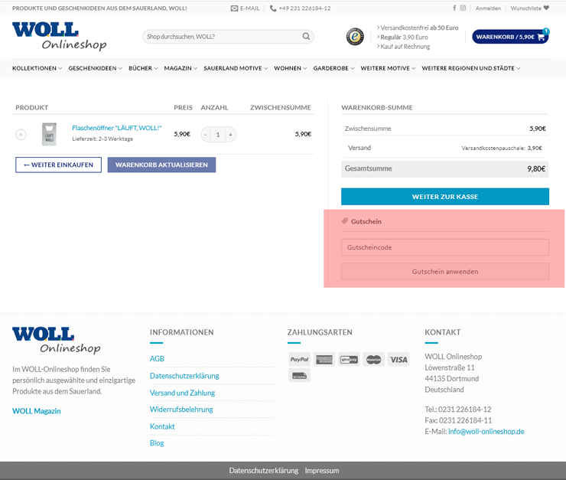Click "Versandkostenfrei ab 50 Euro" text
Viewport: 566px width, 480px height.
pyautogui.click(x=419, y=28)
